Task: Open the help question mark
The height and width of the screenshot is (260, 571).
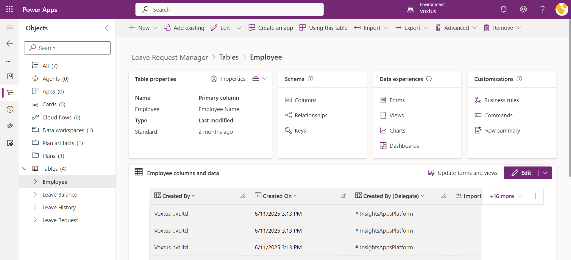Action: pos(542,9)
